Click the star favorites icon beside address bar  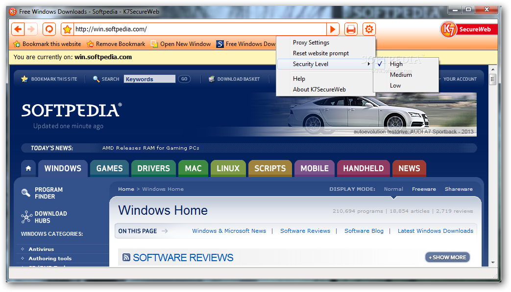67,29
